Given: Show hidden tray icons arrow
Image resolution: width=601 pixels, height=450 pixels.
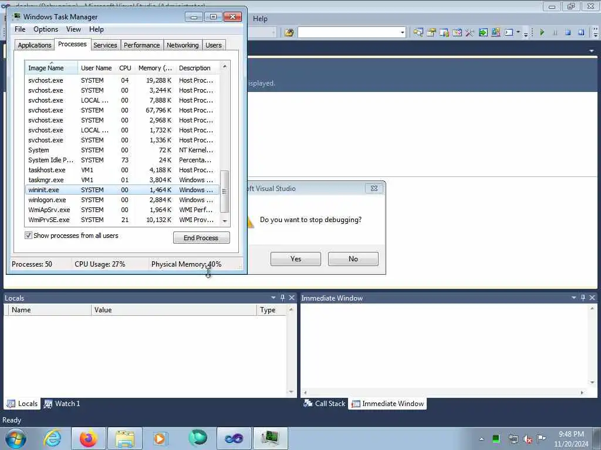Looking at the screenshot, I should pyautogui.click(x=481, y=439).
